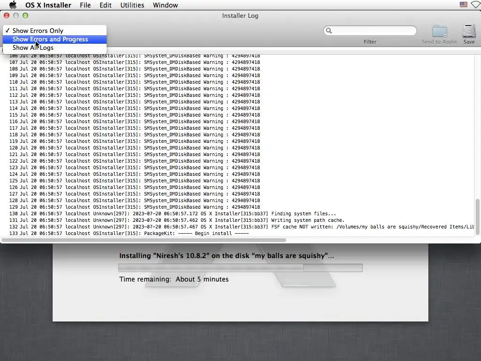Open the Edit menu
The width and height of the screenshot is (481, 361).
click(105, 5)
